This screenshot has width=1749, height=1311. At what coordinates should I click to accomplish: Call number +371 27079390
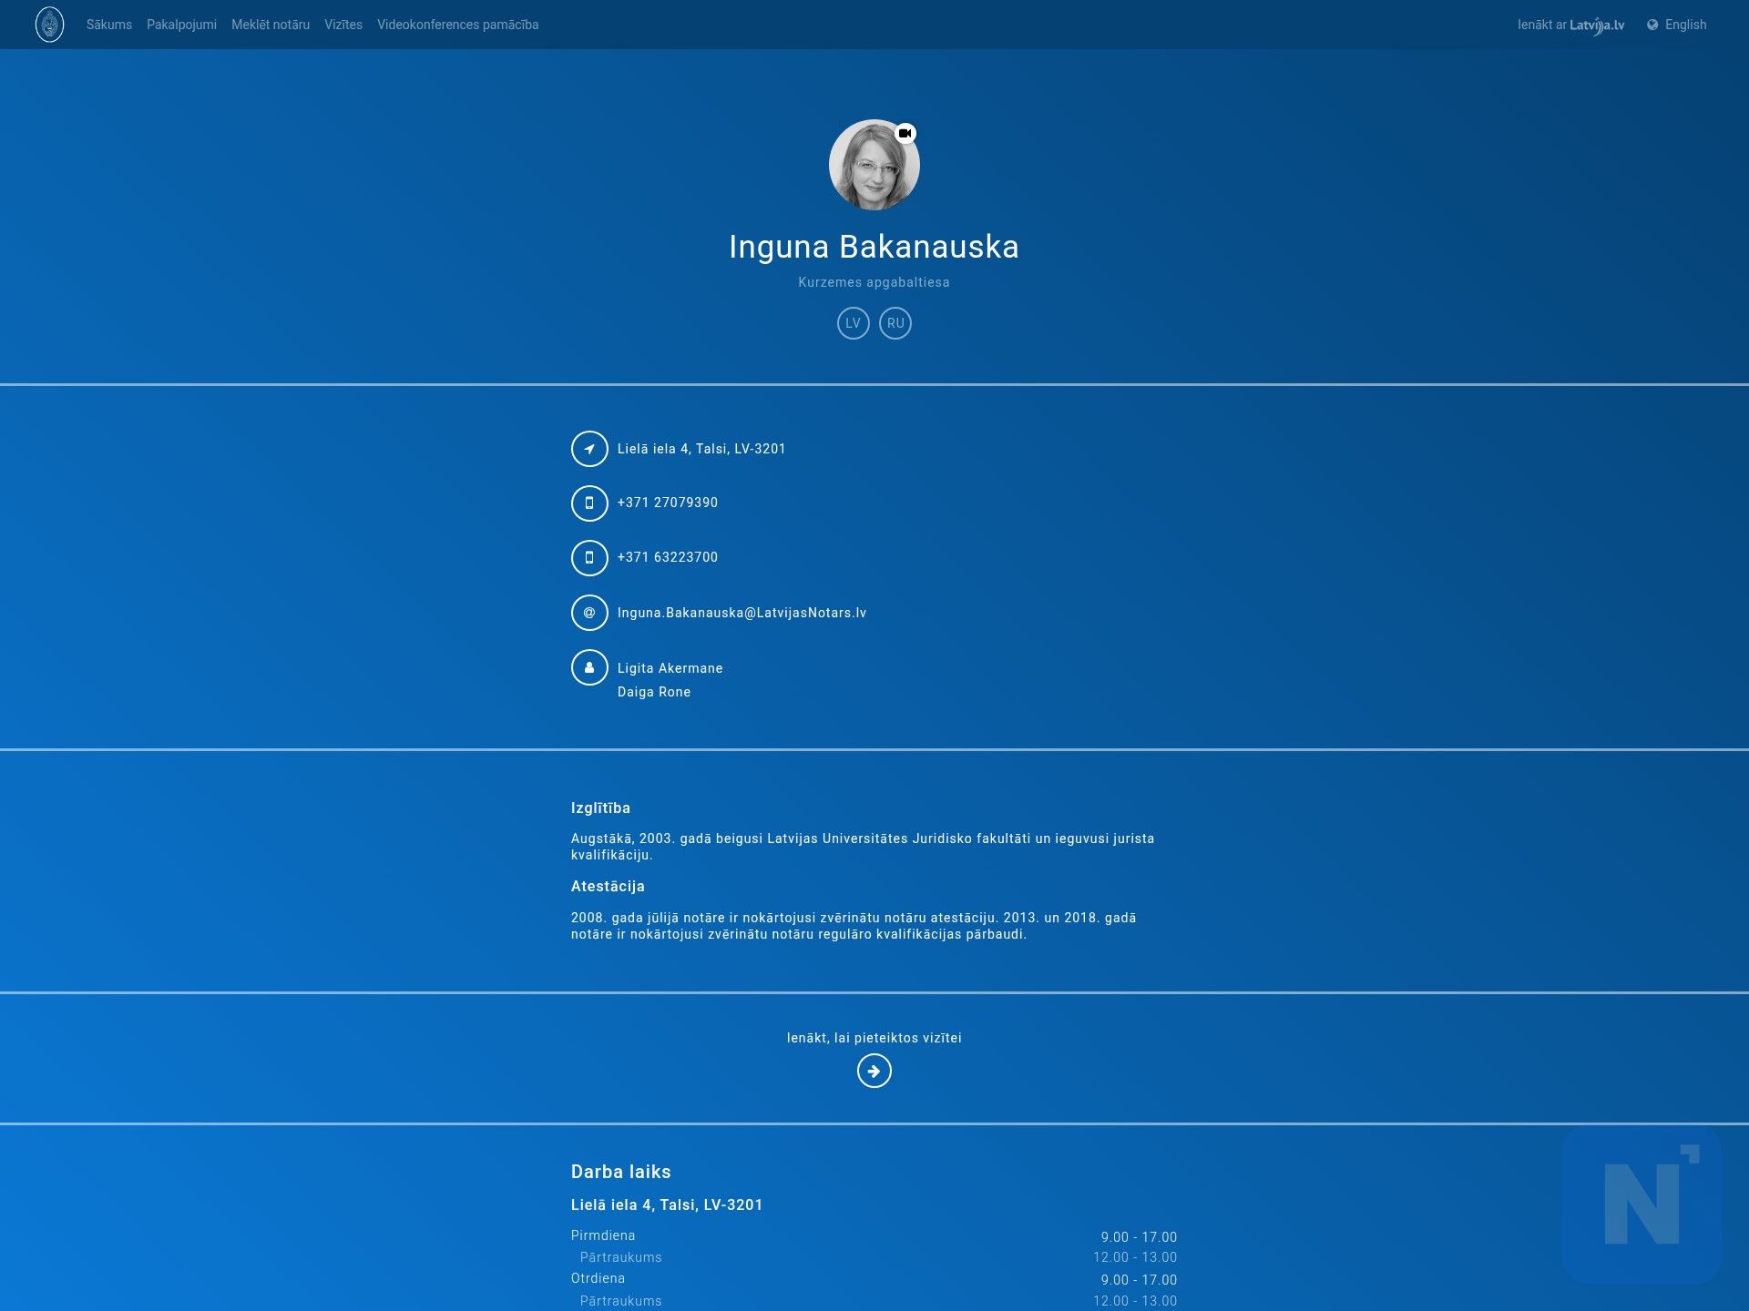click(668, 503)
